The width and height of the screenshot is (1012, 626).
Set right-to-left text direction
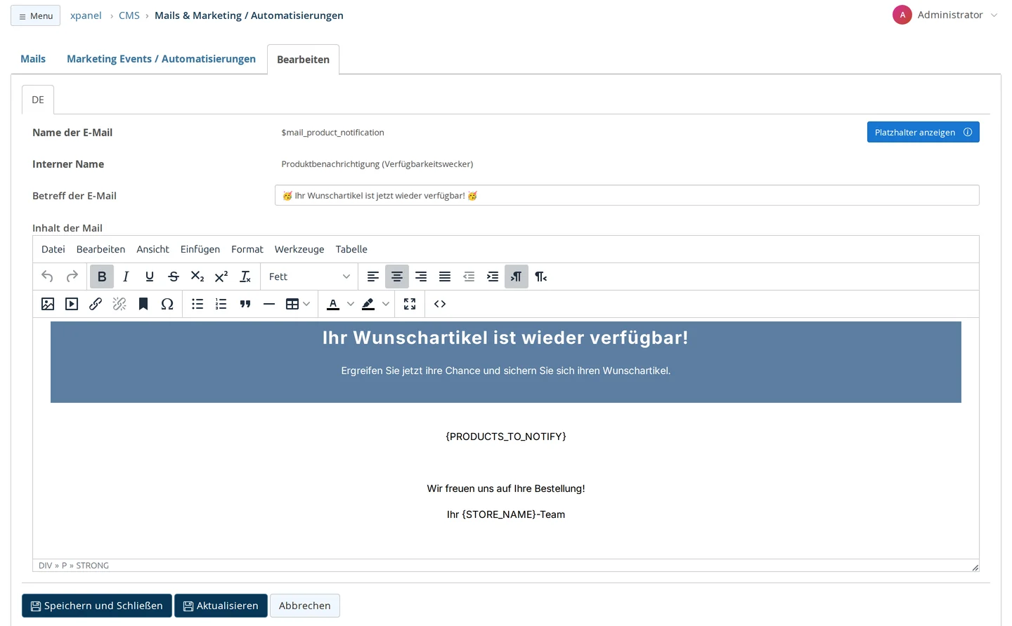click(540, 277)
